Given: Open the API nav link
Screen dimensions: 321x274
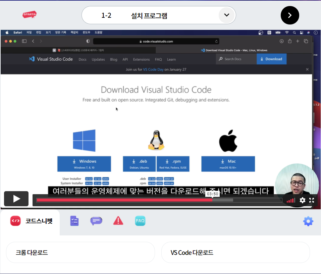Looking at the screenshot, I should [x=125, y=59].
